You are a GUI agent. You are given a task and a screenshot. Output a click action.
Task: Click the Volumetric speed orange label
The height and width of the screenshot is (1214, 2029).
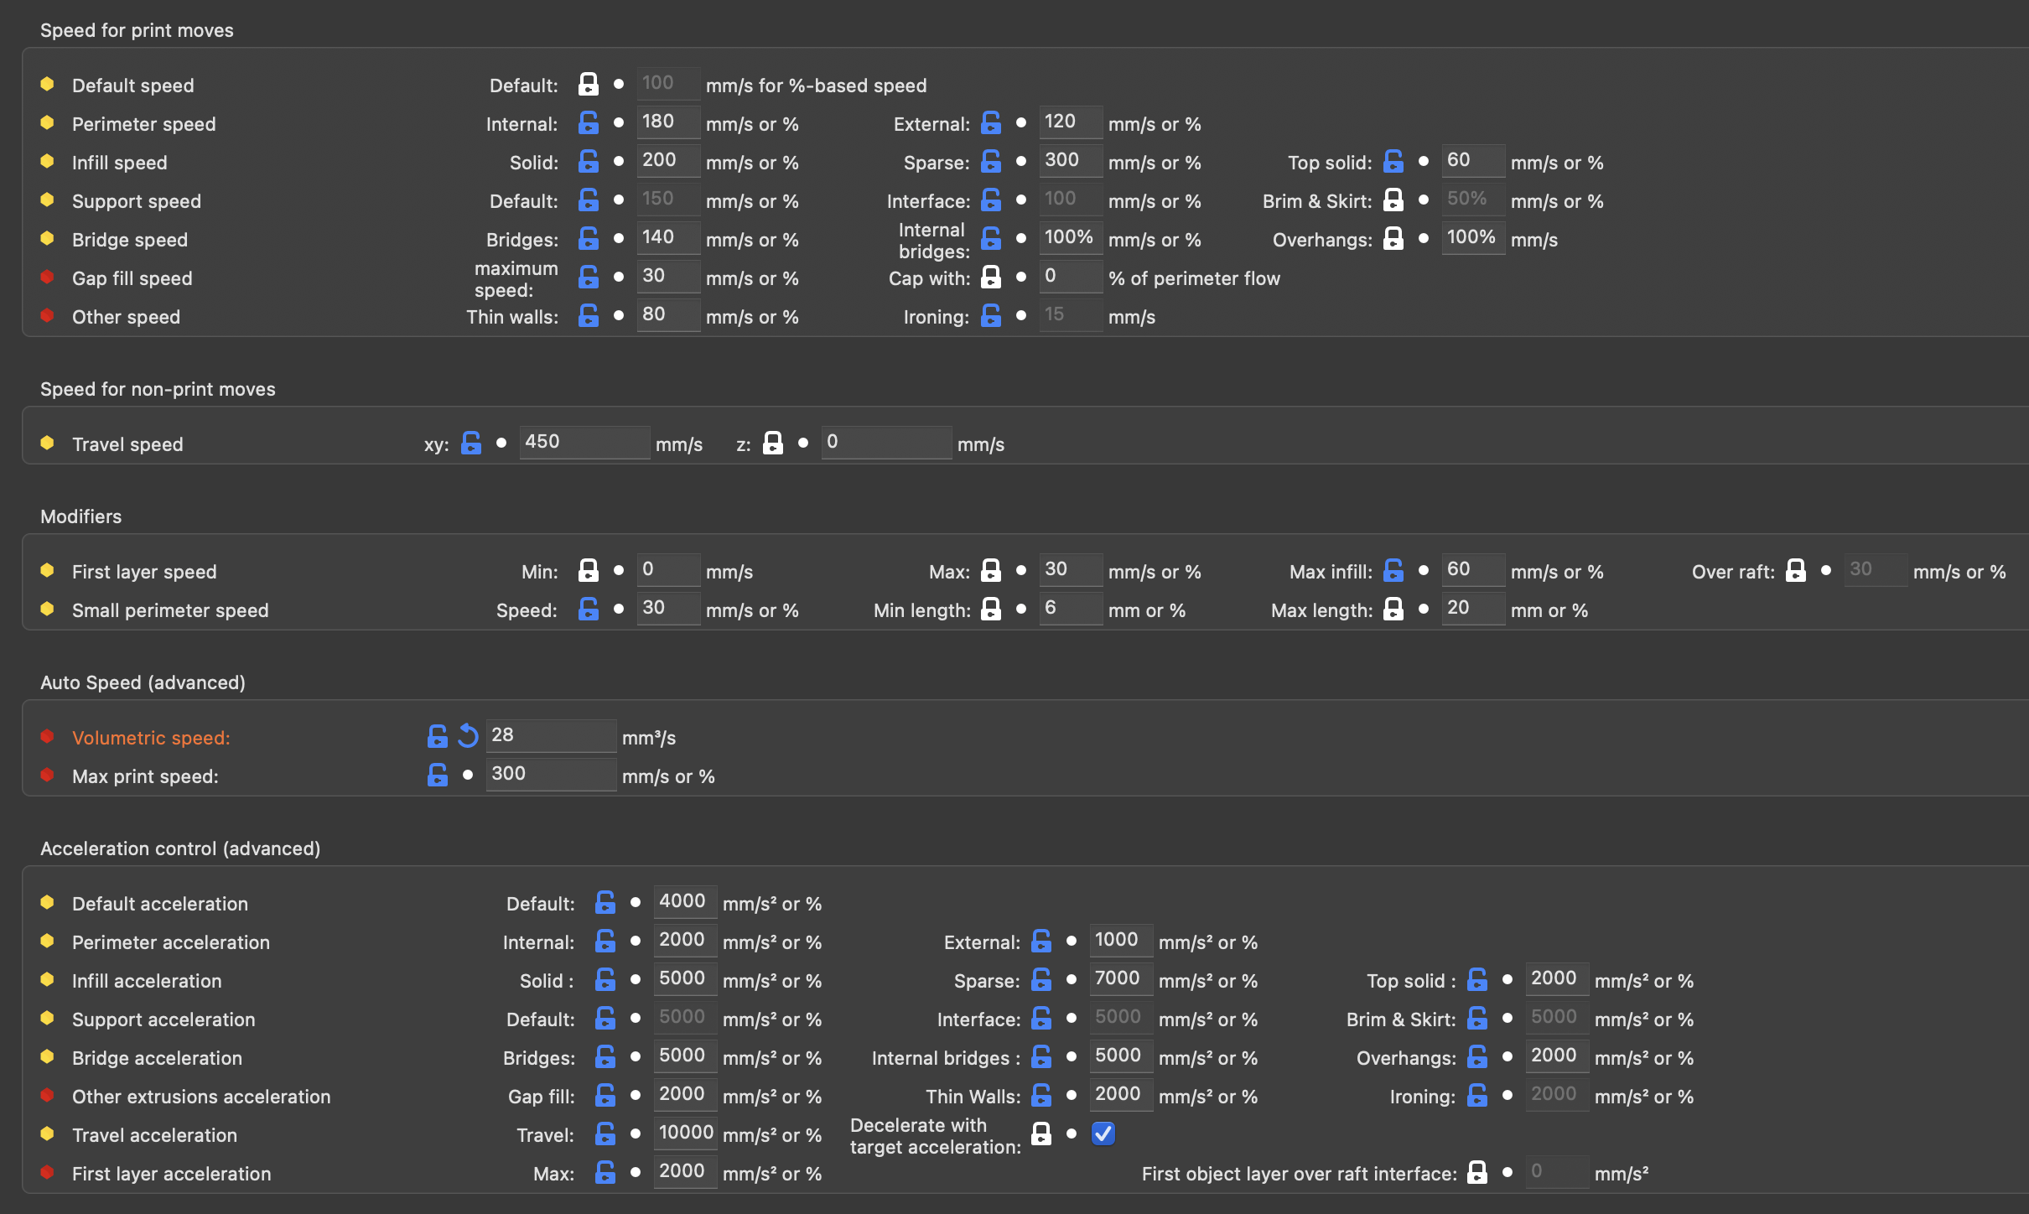tap(151, 738)
